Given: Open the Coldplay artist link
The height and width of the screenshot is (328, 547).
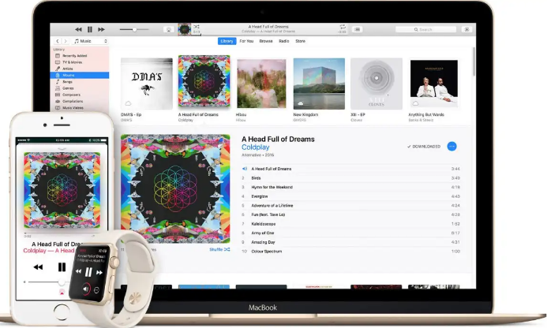Looking at the screenshot, I should point(256,147).
